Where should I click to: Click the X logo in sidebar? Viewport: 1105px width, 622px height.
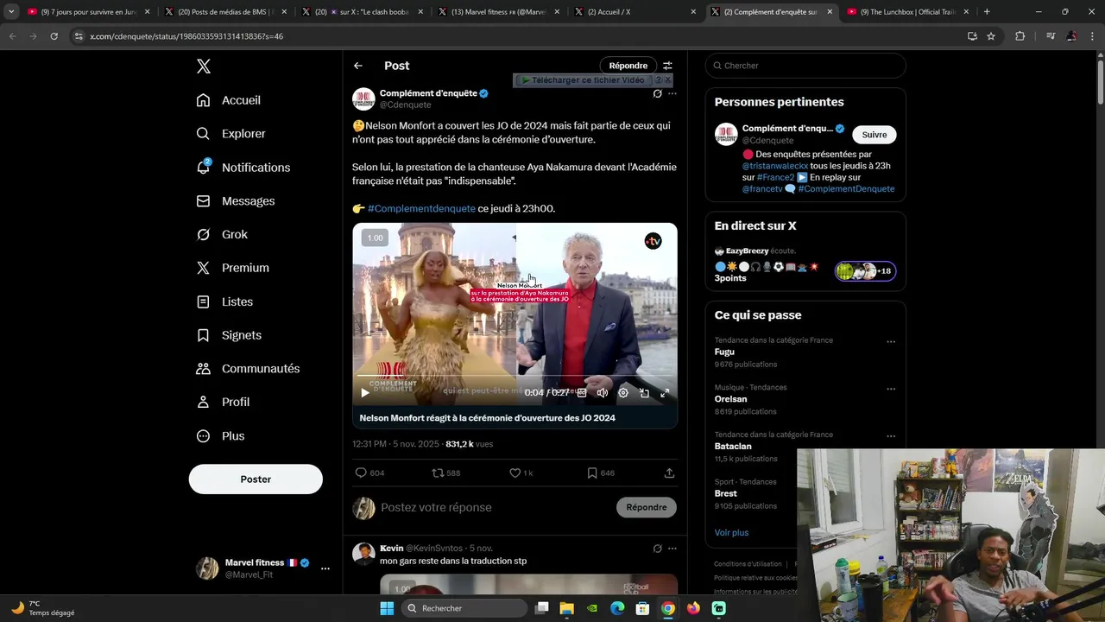pyautogui.click(x=203, y=67)
